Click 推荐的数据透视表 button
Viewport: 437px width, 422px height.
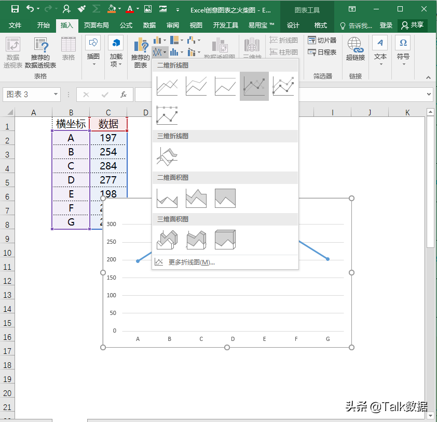[40, 53]
